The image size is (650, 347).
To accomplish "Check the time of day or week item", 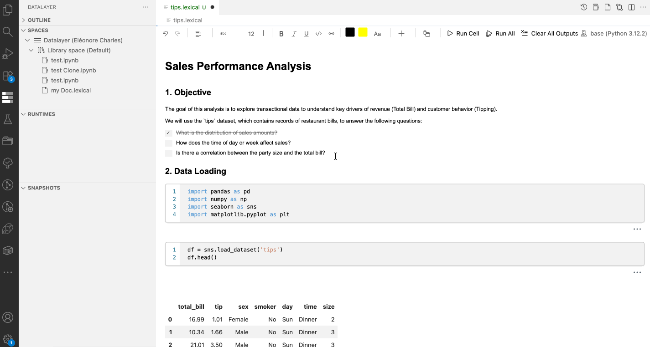I will [x=169, y=143].
